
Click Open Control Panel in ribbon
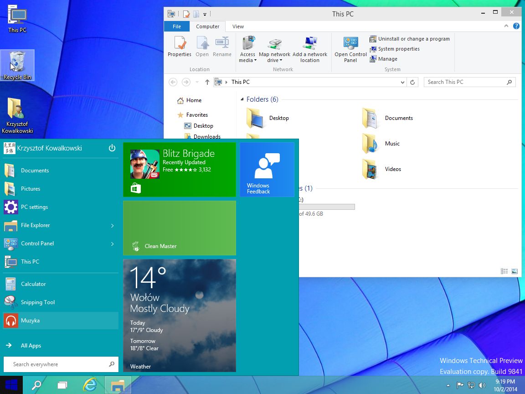click(350, 49)
